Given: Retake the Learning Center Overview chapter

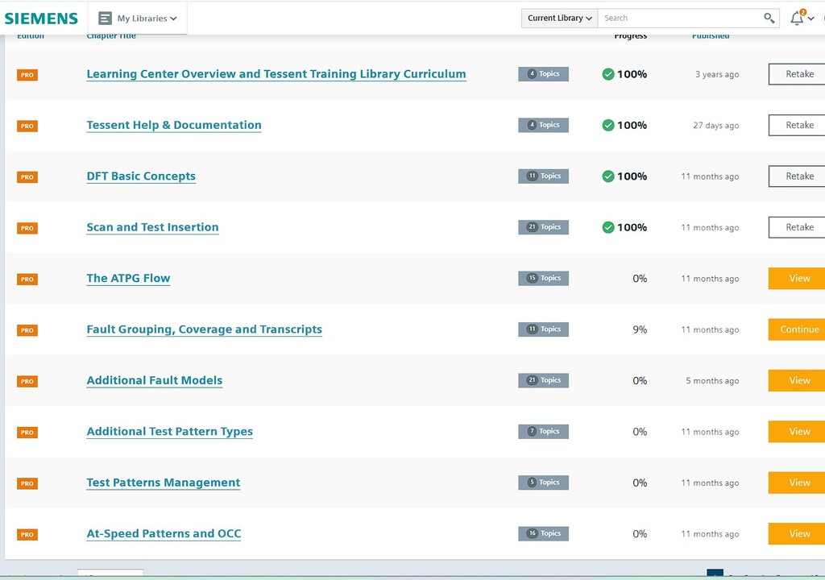Looking at the screenshot, I should pyautogui.click(x=798, y=74).
